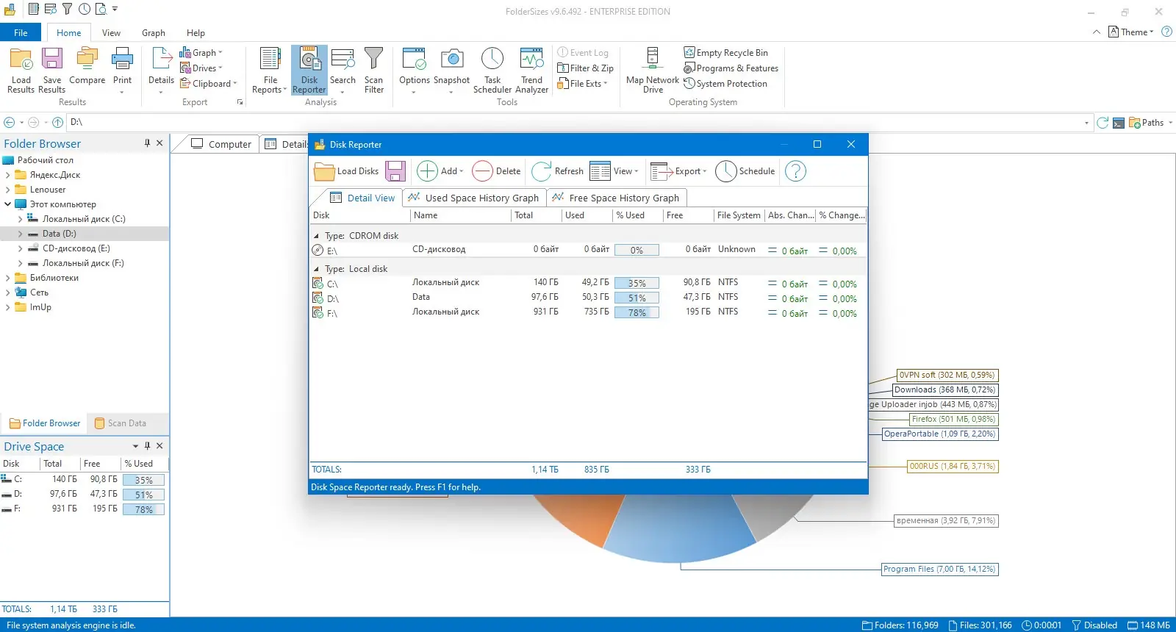The height and width of the screenshot is (632, 1176).
Task: Click the Program Files chart label
Action: (940, 570)
